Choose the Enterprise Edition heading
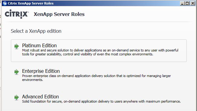The height and width of the screenshot is (111, 197). click(41, 71)
